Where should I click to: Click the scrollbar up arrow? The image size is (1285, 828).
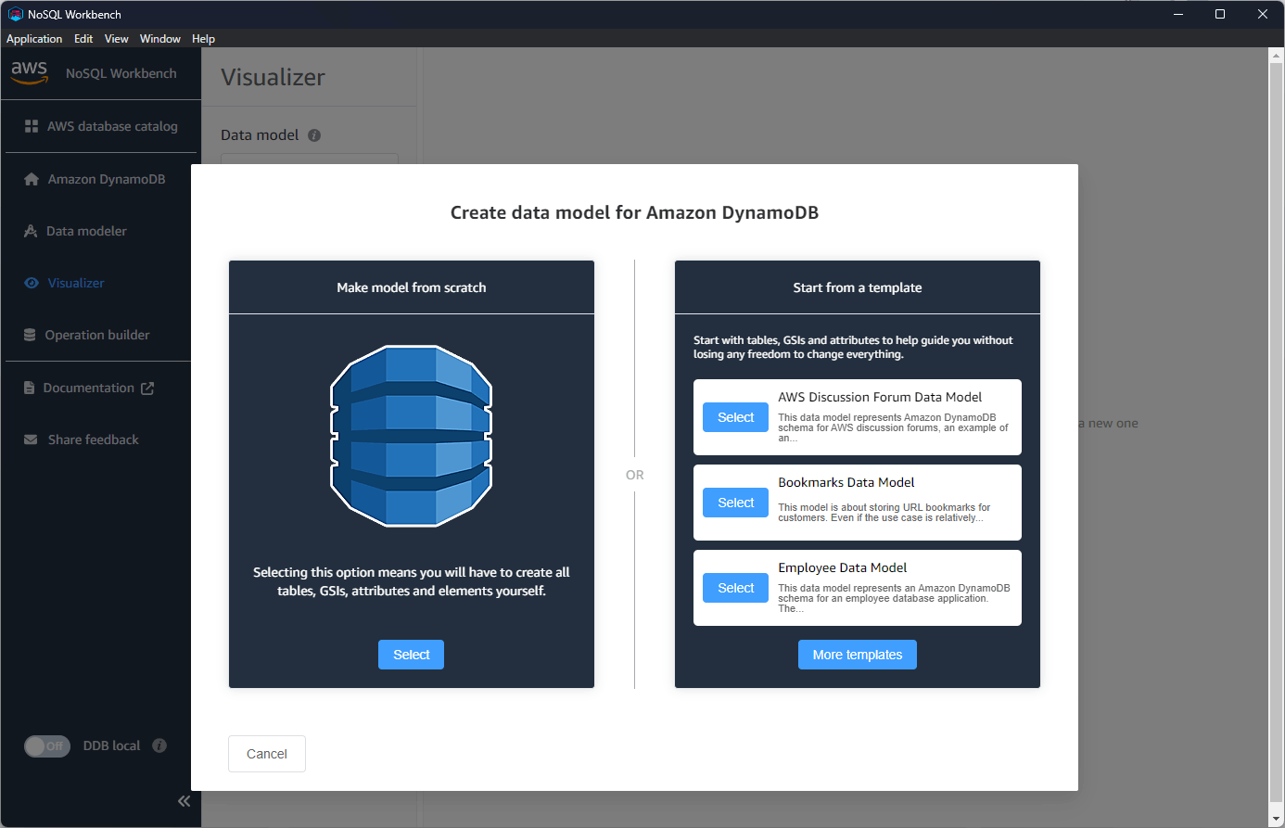coord(1276,55)
